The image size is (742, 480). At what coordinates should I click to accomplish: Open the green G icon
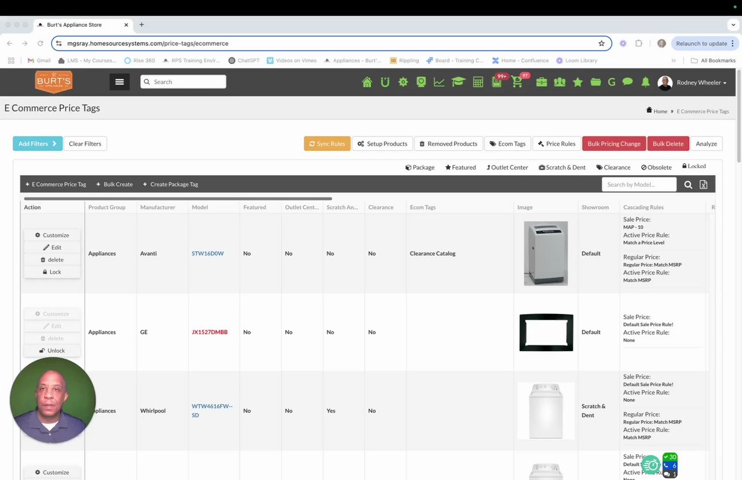[x=612, y=82]
